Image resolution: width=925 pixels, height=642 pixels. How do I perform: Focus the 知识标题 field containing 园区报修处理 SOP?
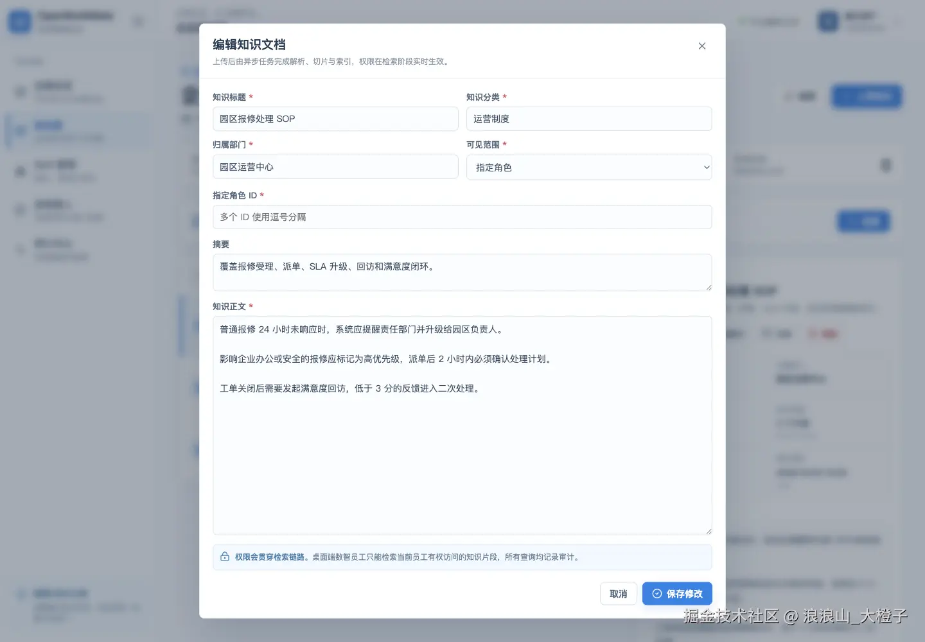coord(335,119)
